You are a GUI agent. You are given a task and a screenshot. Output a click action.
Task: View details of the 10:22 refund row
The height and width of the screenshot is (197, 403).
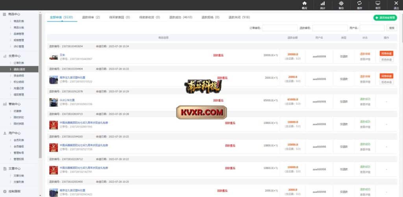click(x=365, y=172)
